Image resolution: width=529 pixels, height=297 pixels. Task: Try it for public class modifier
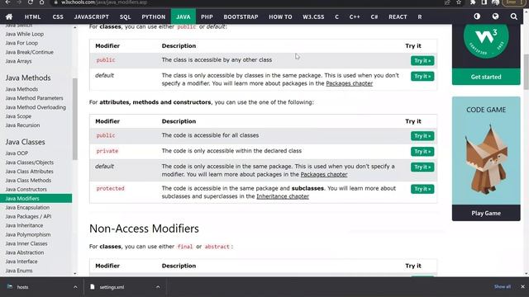click(x=422, y=60)
